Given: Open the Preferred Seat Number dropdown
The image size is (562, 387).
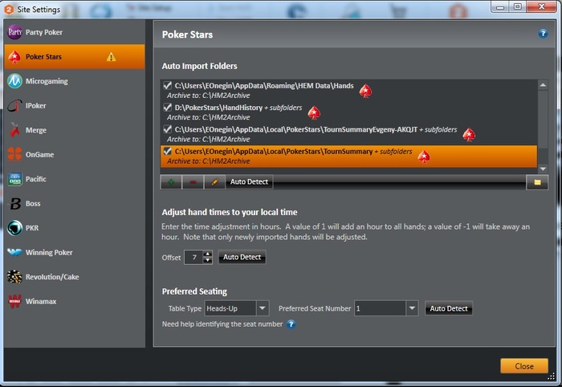Looking at the screenshot, I should click(412, 308).
